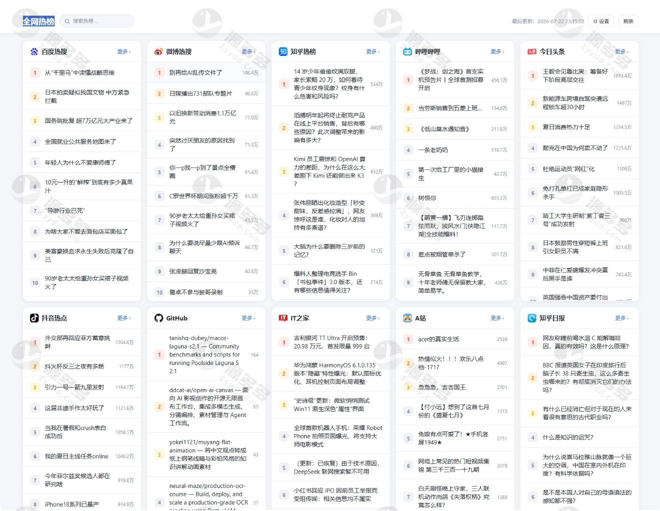Image resolution: width=660 pixels, height=511 pixels.
Task: Click the GitHub octocat logo icon
Action: click(x=159, y=318)
